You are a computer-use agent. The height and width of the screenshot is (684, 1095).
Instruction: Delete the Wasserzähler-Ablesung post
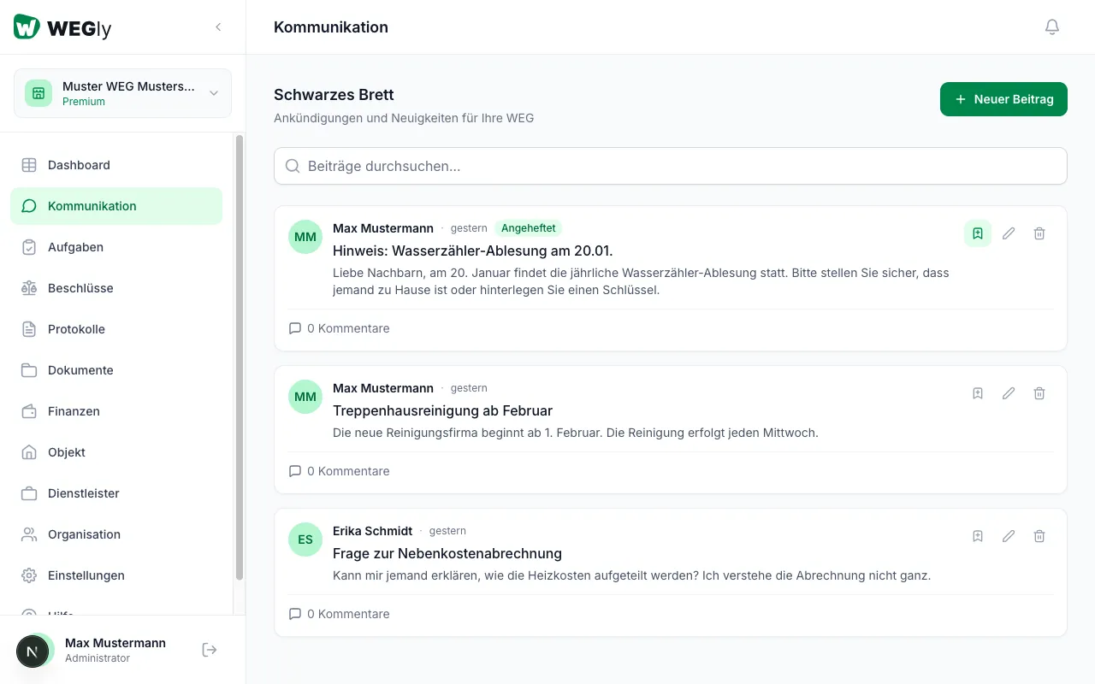[x=1039, y=233]
